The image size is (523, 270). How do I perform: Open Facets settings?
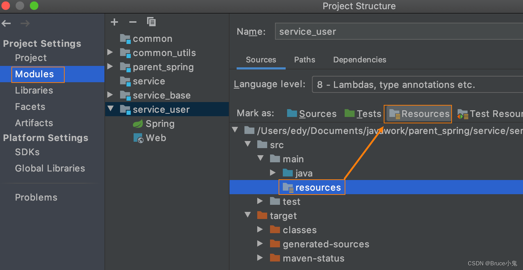click(30, 107)
